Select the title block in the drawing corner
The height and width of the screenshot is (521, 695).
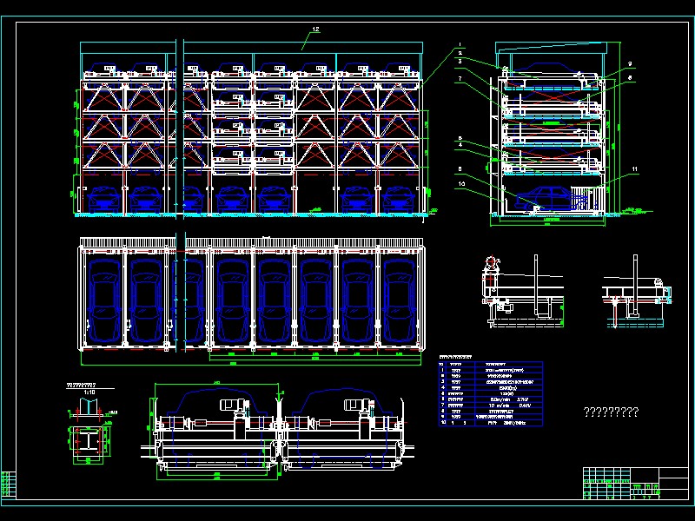point(635,484)
